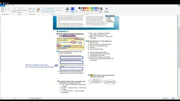The width and height of the screenshot is (180, 101).
Task: Choose the dark red color swatch
Action: pyautogui.click(x=84, y=8)
